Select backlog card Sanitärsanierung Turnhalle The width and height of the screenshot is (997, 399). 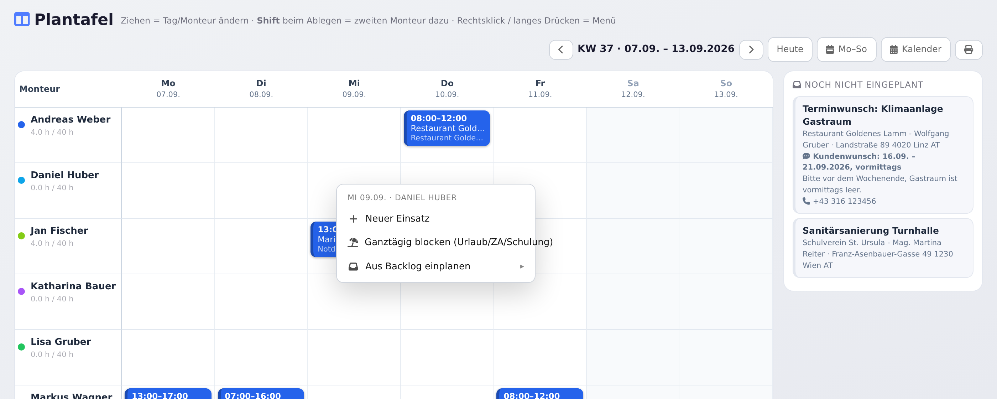click(x=883, y=248)
